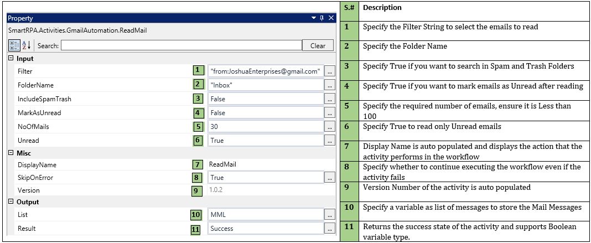Open the Filter expression editor ellipsis button
Viewport: 591px width, 243px height.
pos(330,71)
